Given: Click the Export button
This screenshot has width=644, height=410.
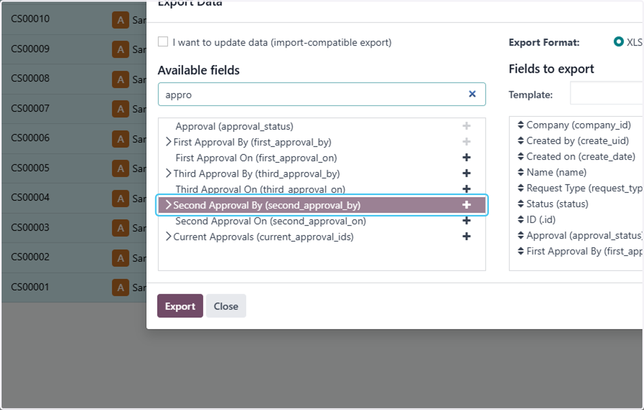Looking at the screenshot, I should click(180, 306).
